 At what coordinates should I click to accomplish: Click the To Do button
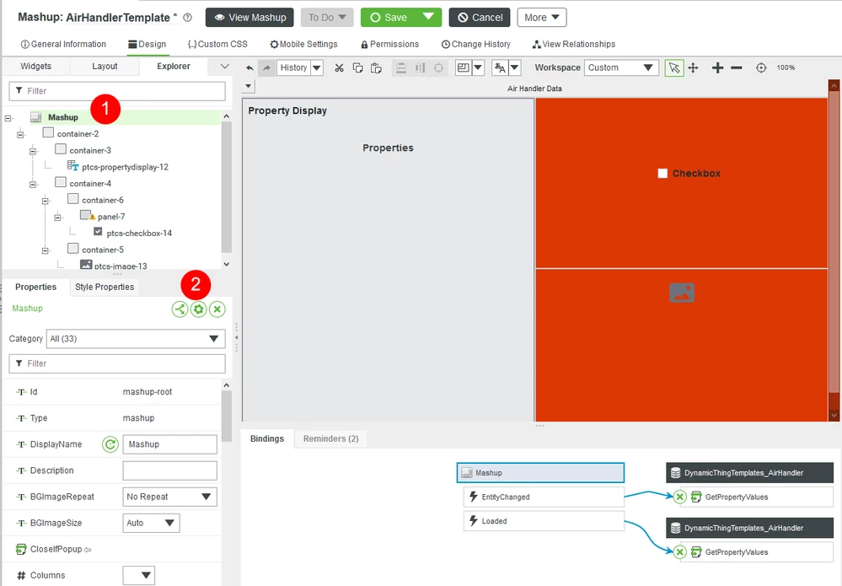[327, 17]
